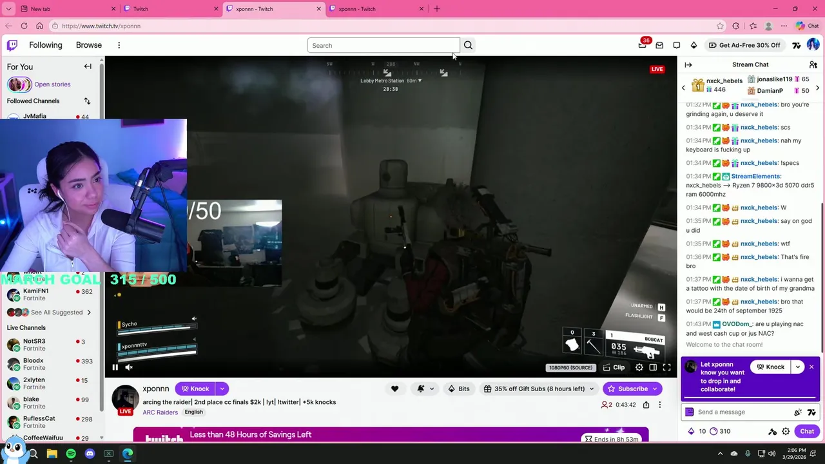Open 2xlyten live channel

click(x=50, y=383)
